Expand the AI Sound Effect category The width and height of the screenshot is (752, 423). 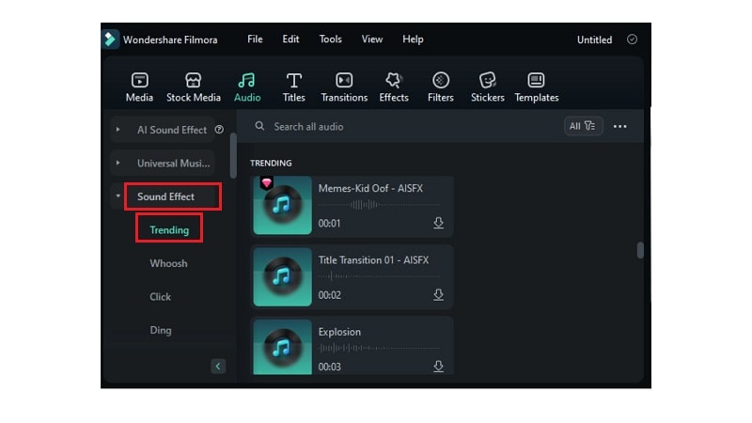(x=118, y=130)
